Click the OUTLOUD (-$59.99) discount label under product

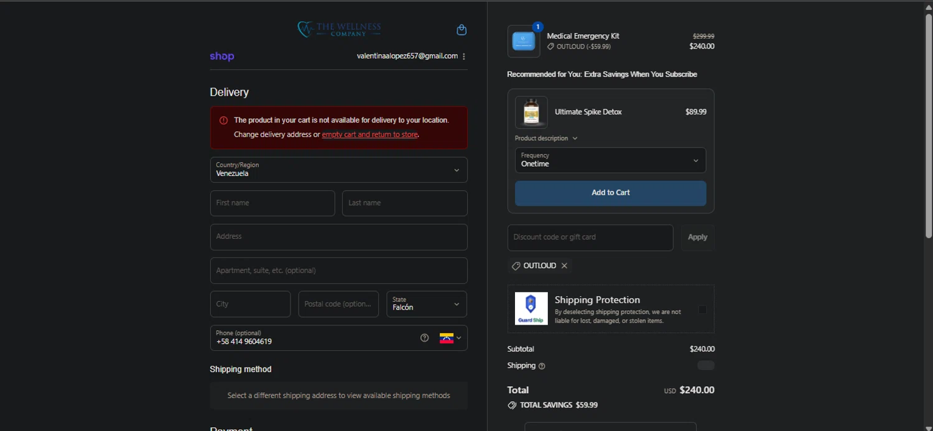pyautogui.click(x=579, y=47)
